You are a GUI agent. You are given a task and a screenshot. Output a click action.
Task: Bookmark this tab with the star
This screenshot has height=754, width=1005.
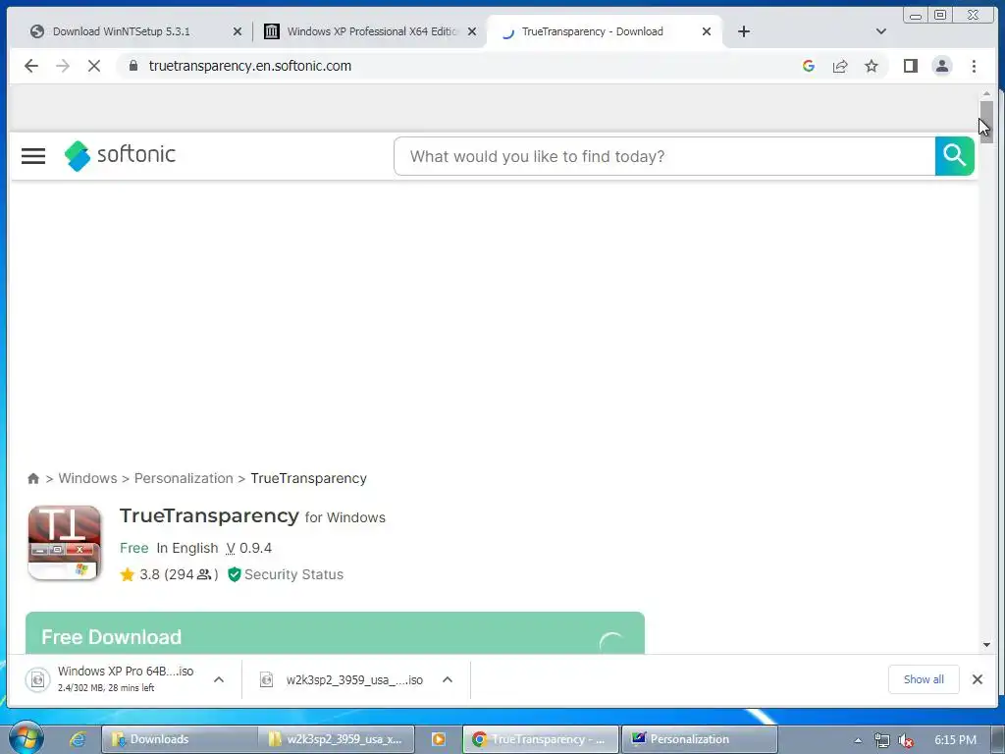[x=872, y=66]
